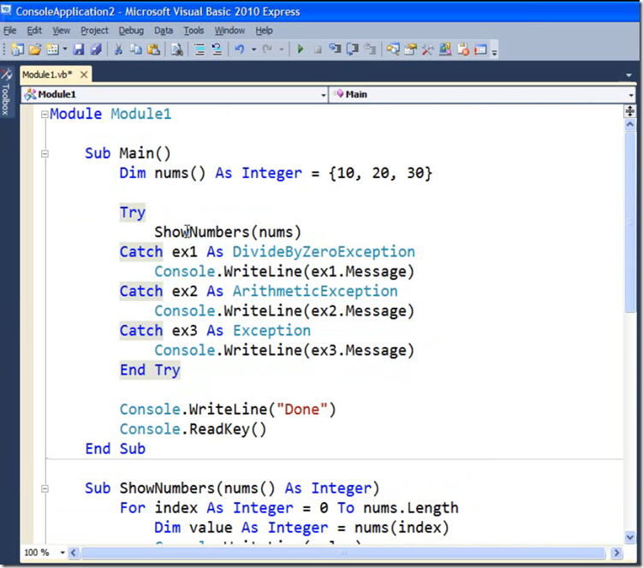Open the File menu
643x568 pixels.
tap(9, 30)
